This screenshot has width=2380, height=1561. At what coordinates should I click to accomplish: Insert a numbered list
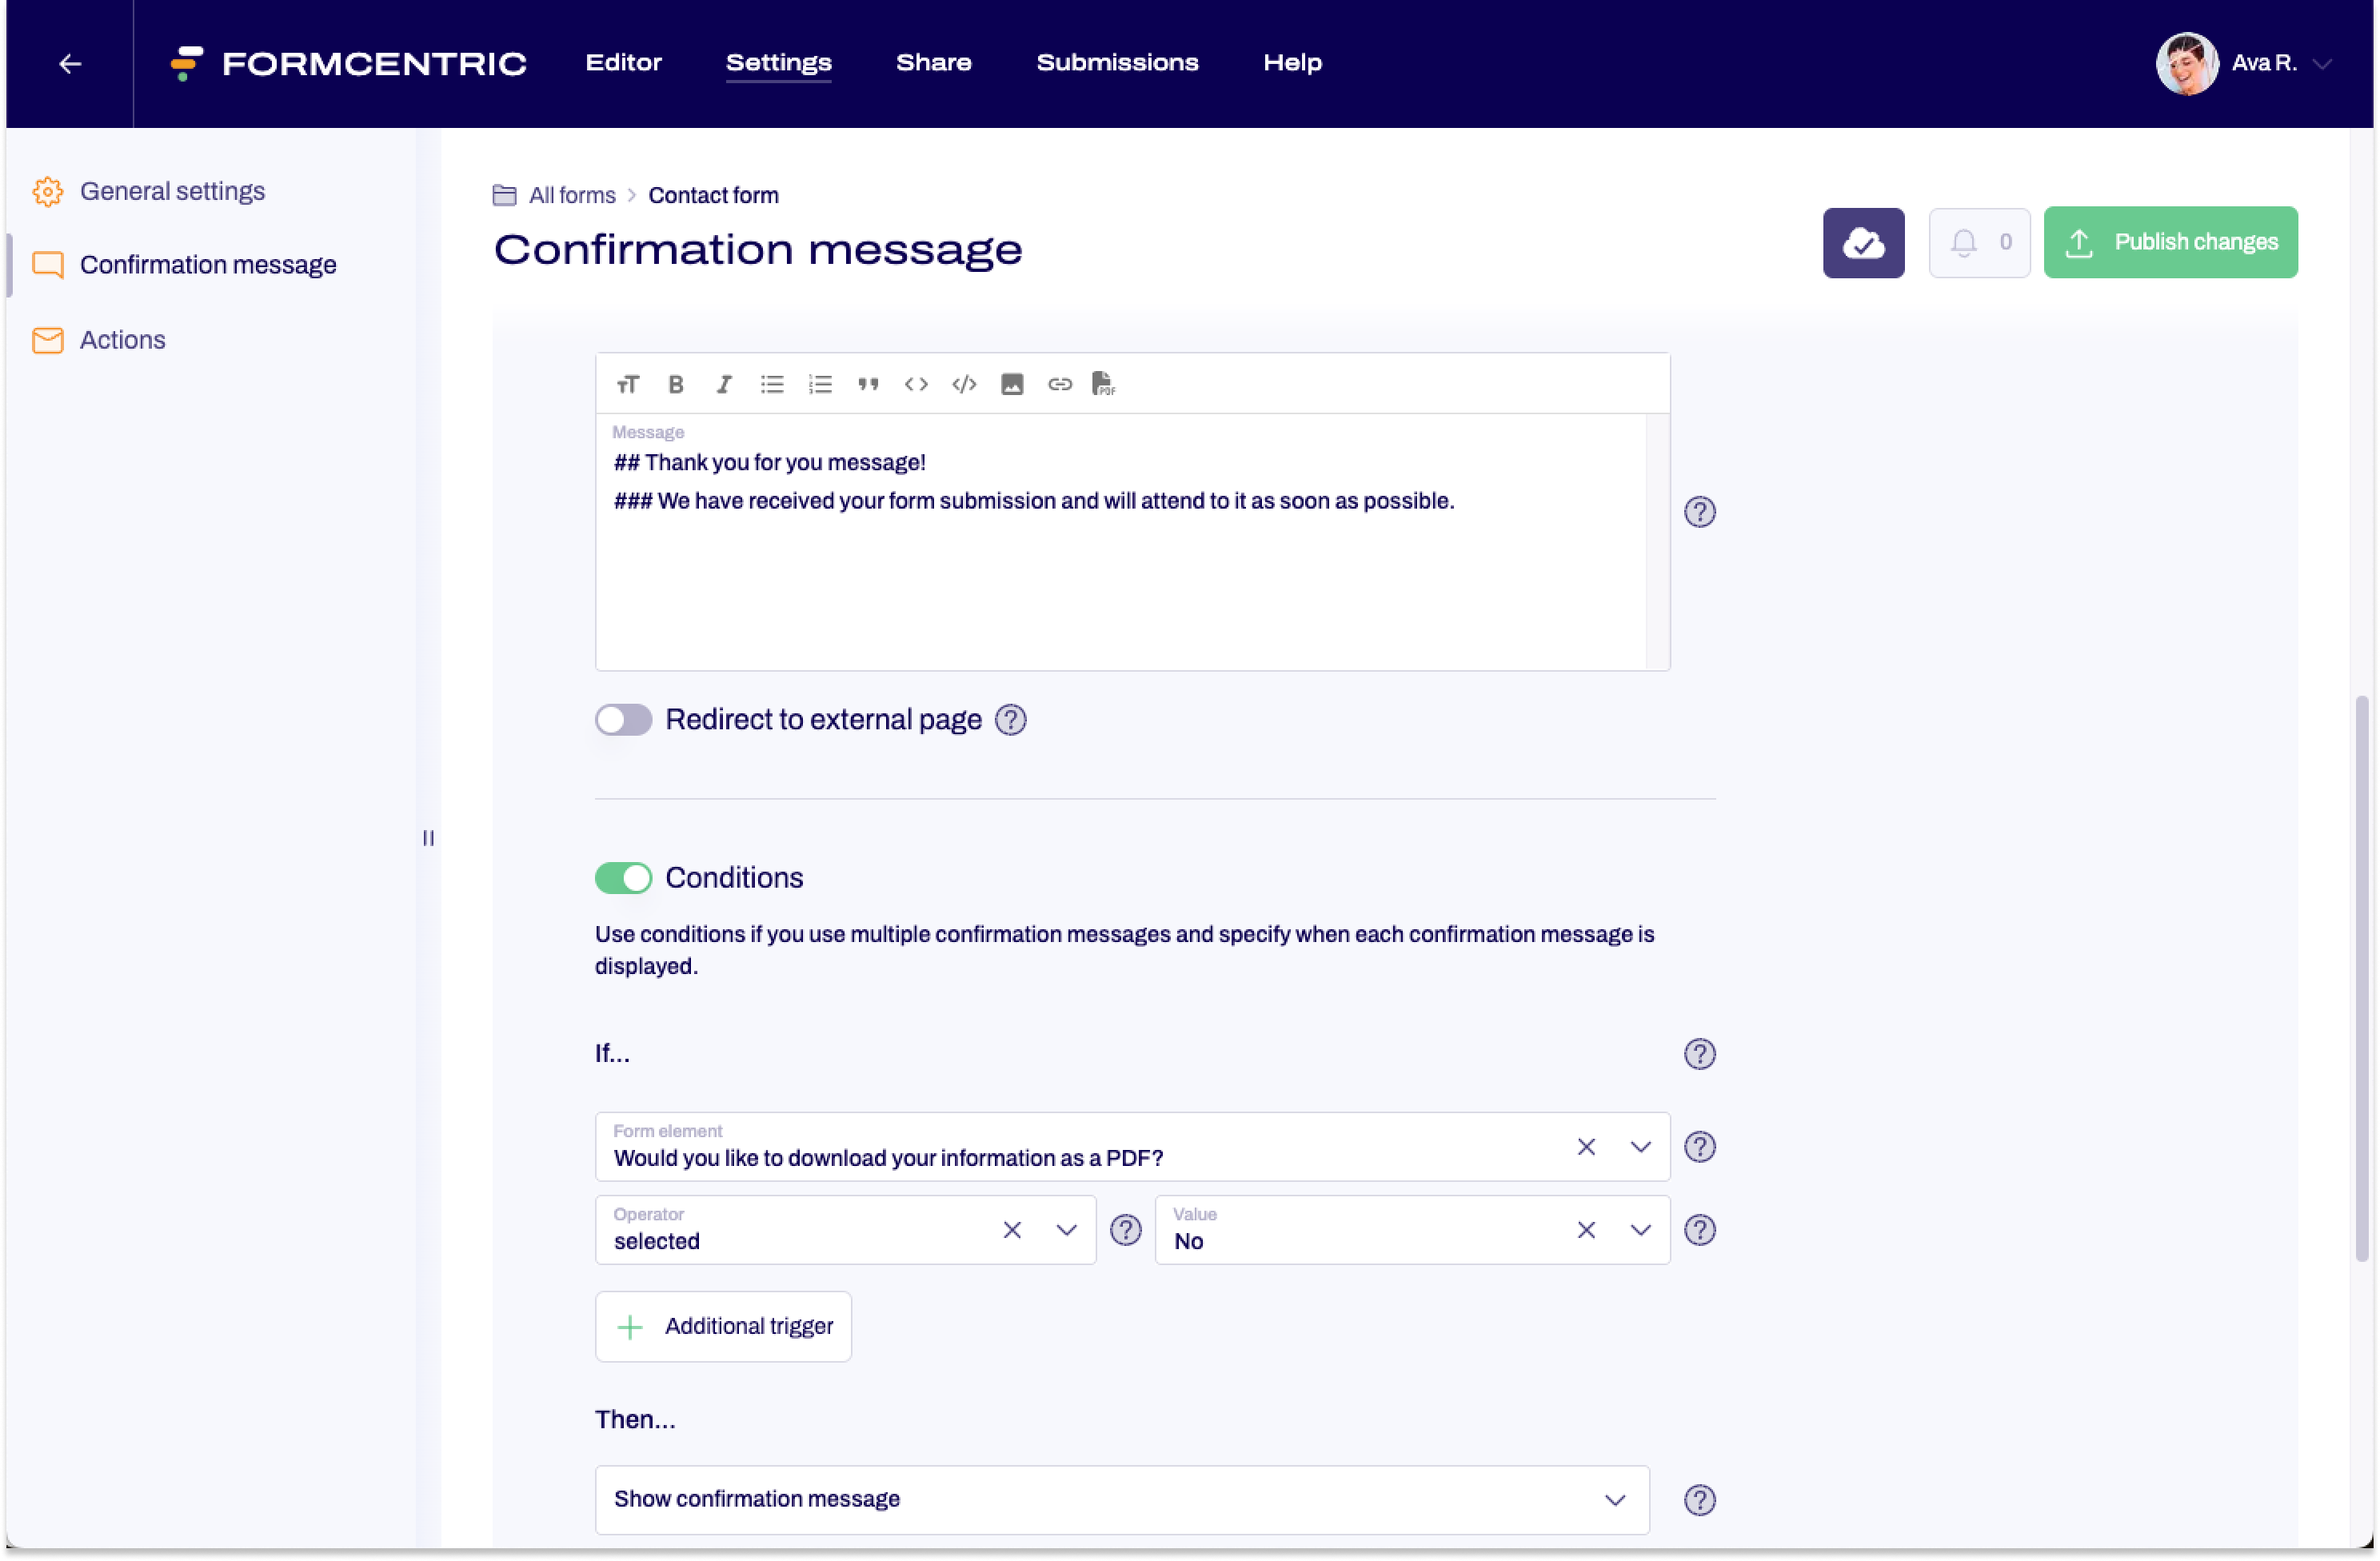820,384
